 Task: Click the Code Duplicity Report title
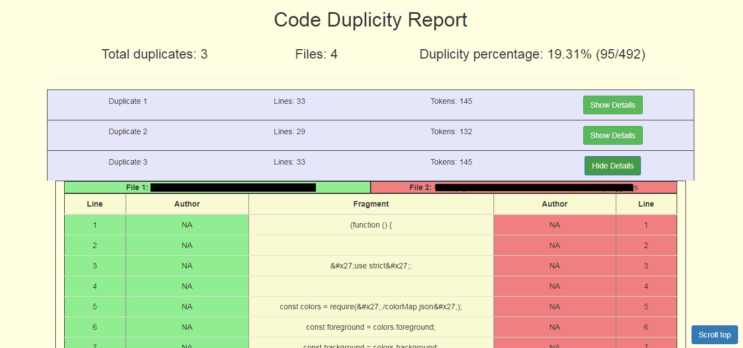click(371, 20)
